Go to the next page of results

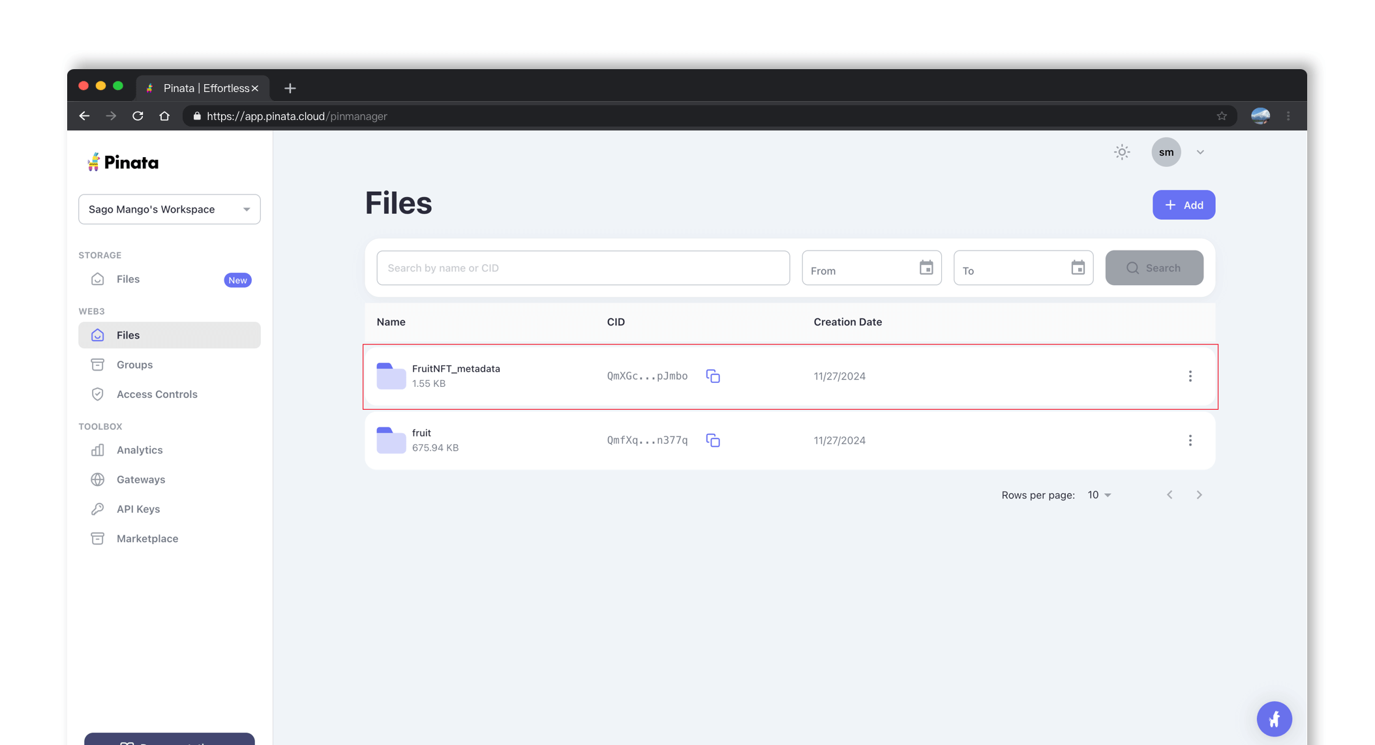(1198, 495)
